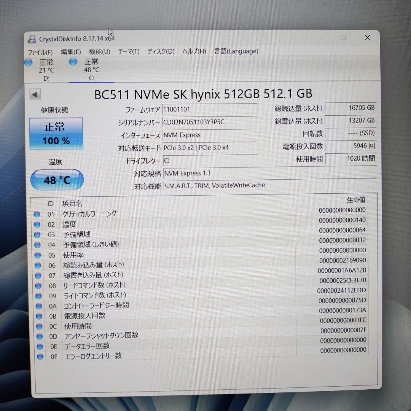Click the status dot for ID 06
Screen dimensions: 411x411
pyautogui.click(x=38, y=265)
